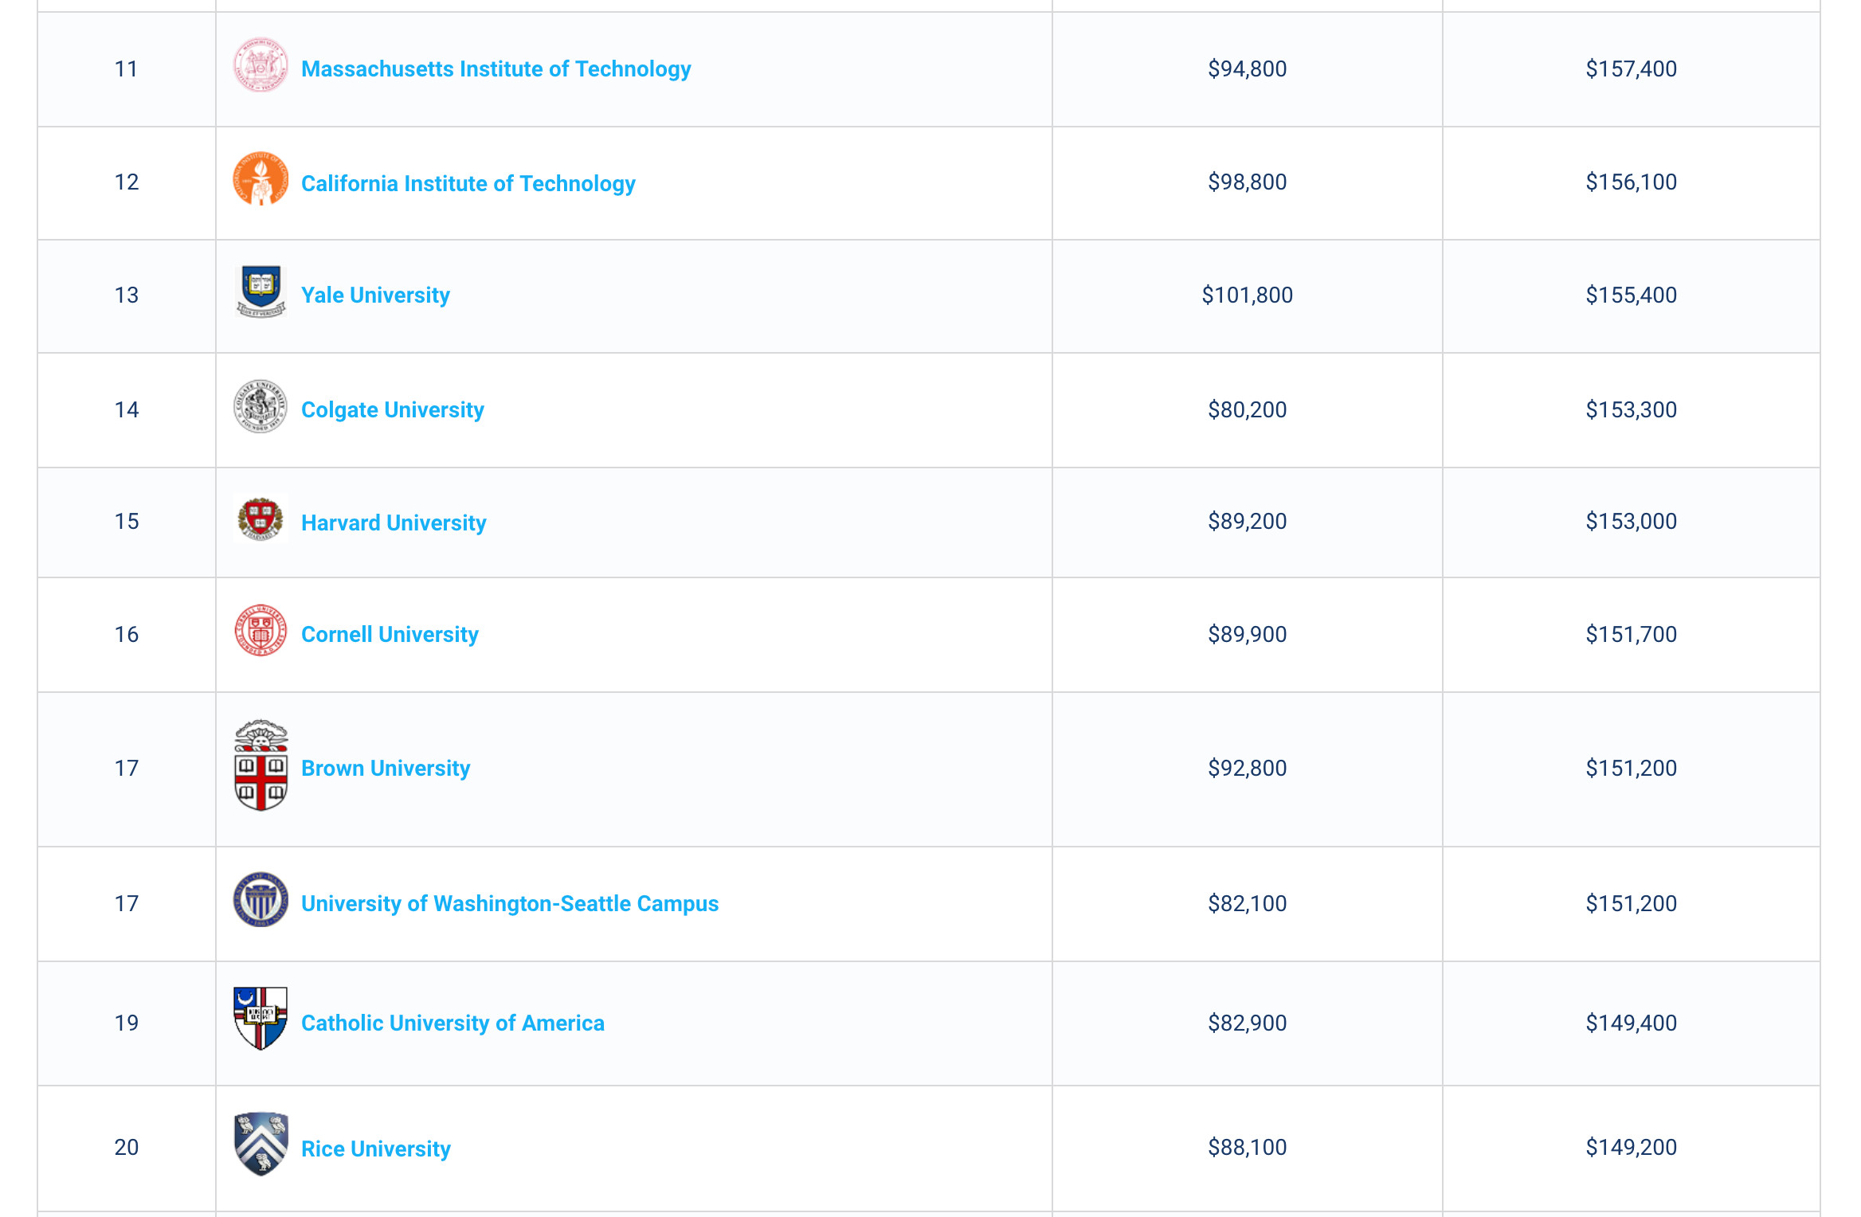Visit the Brown University page

[x=386, y=769]
